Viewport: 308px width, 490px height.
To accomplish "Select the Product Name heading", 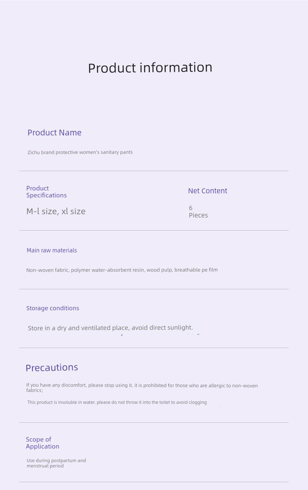I will (x=54, y=133).
